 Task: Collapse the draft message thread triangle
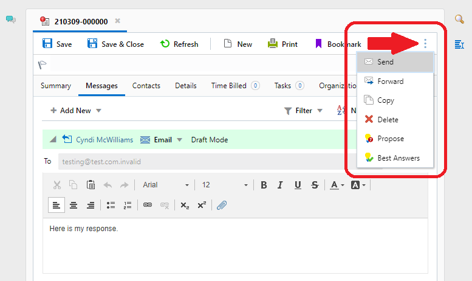53,139
